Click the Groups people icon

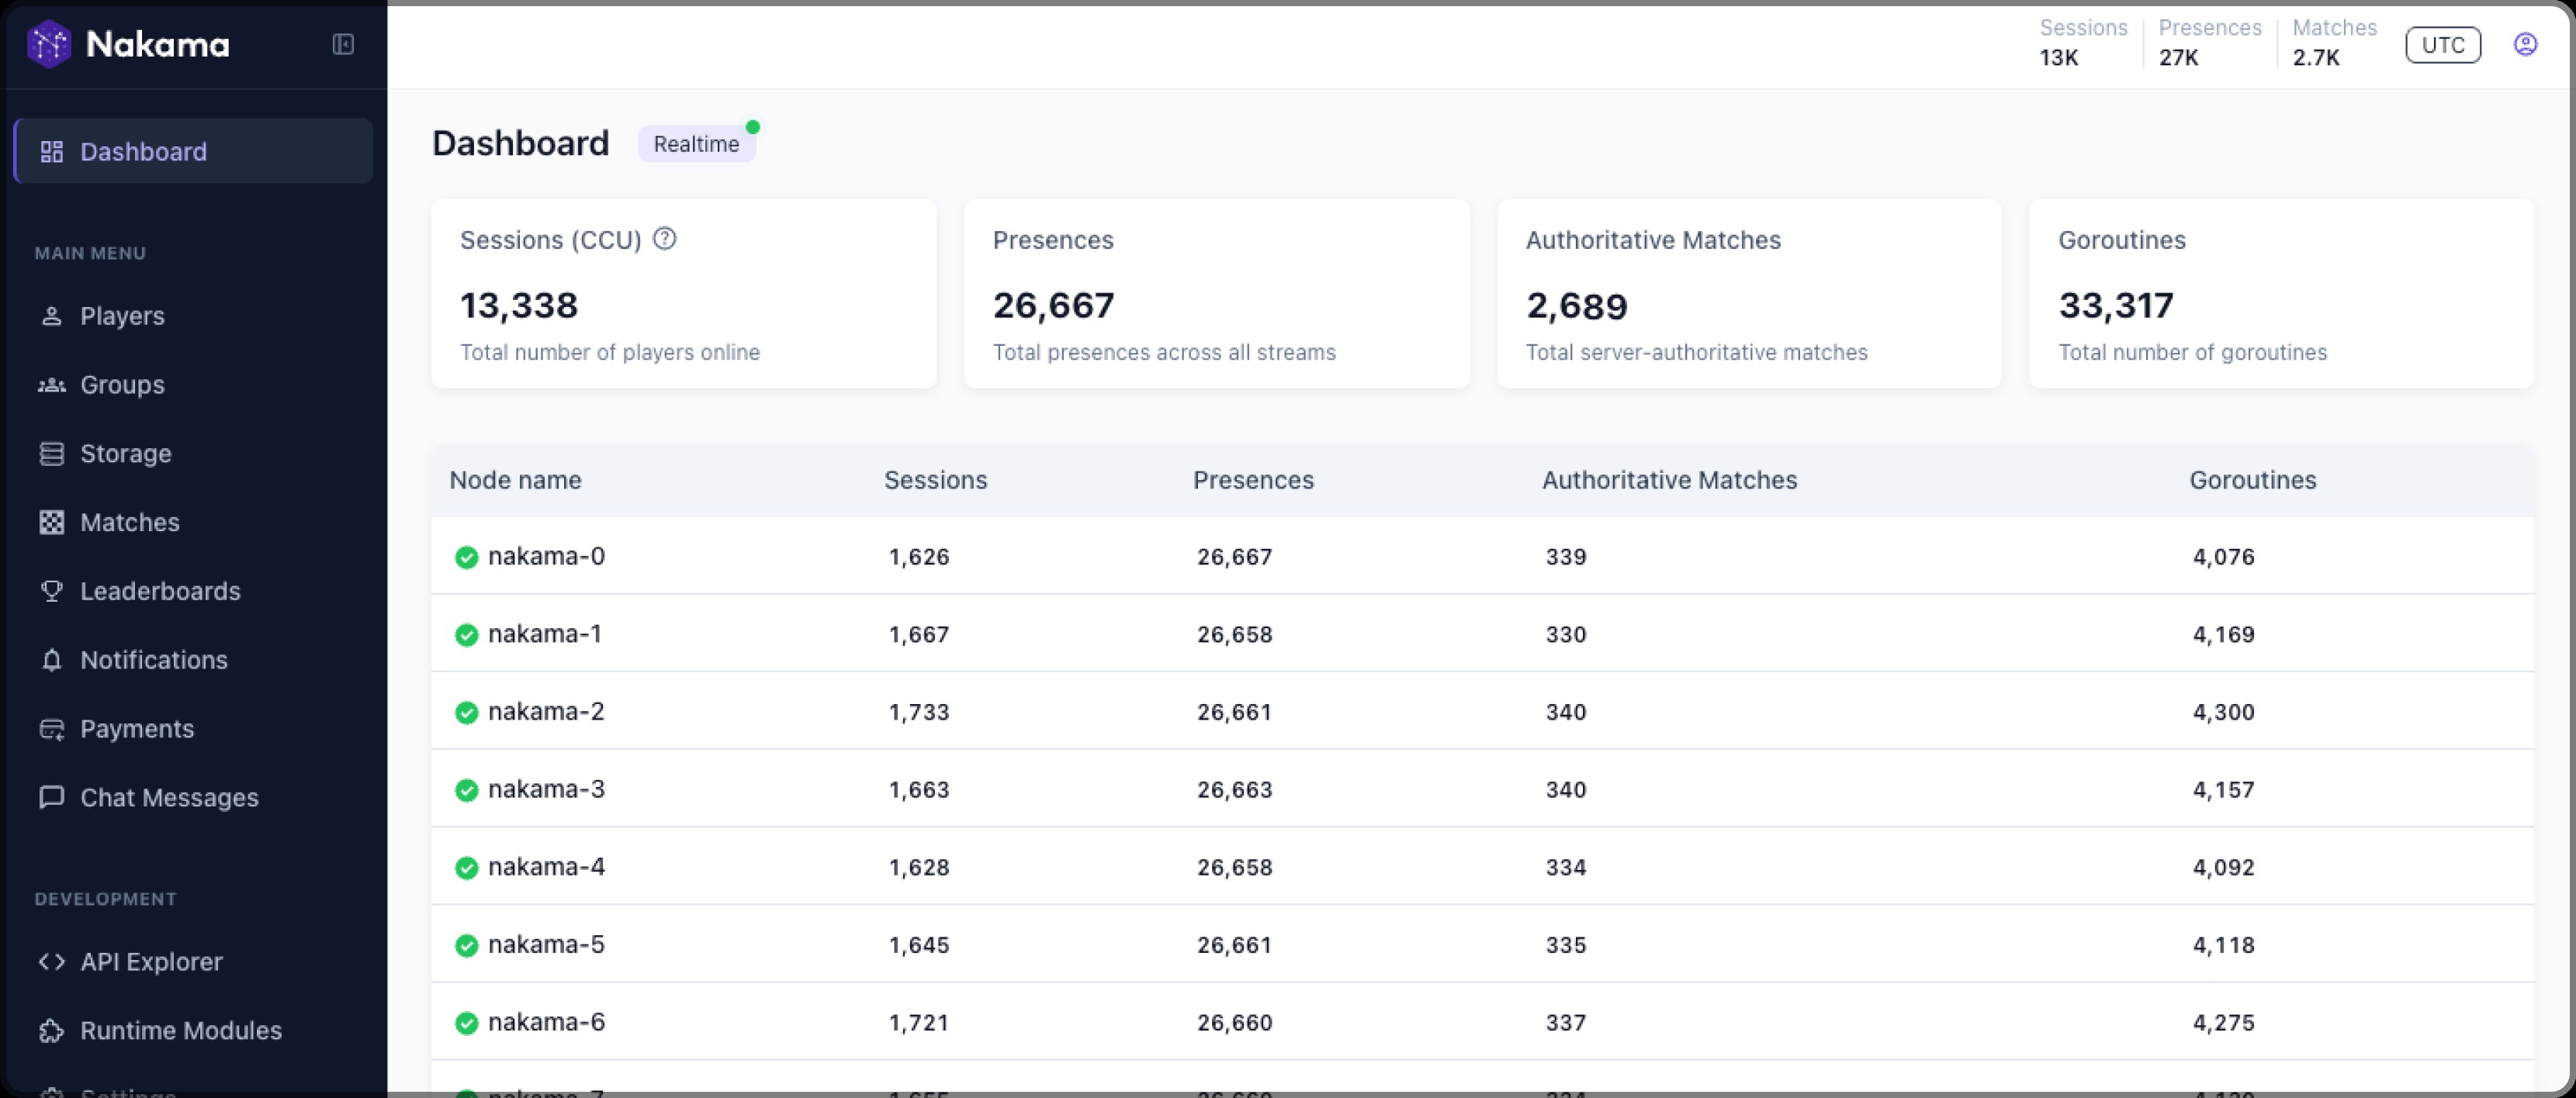coord(52,385)
